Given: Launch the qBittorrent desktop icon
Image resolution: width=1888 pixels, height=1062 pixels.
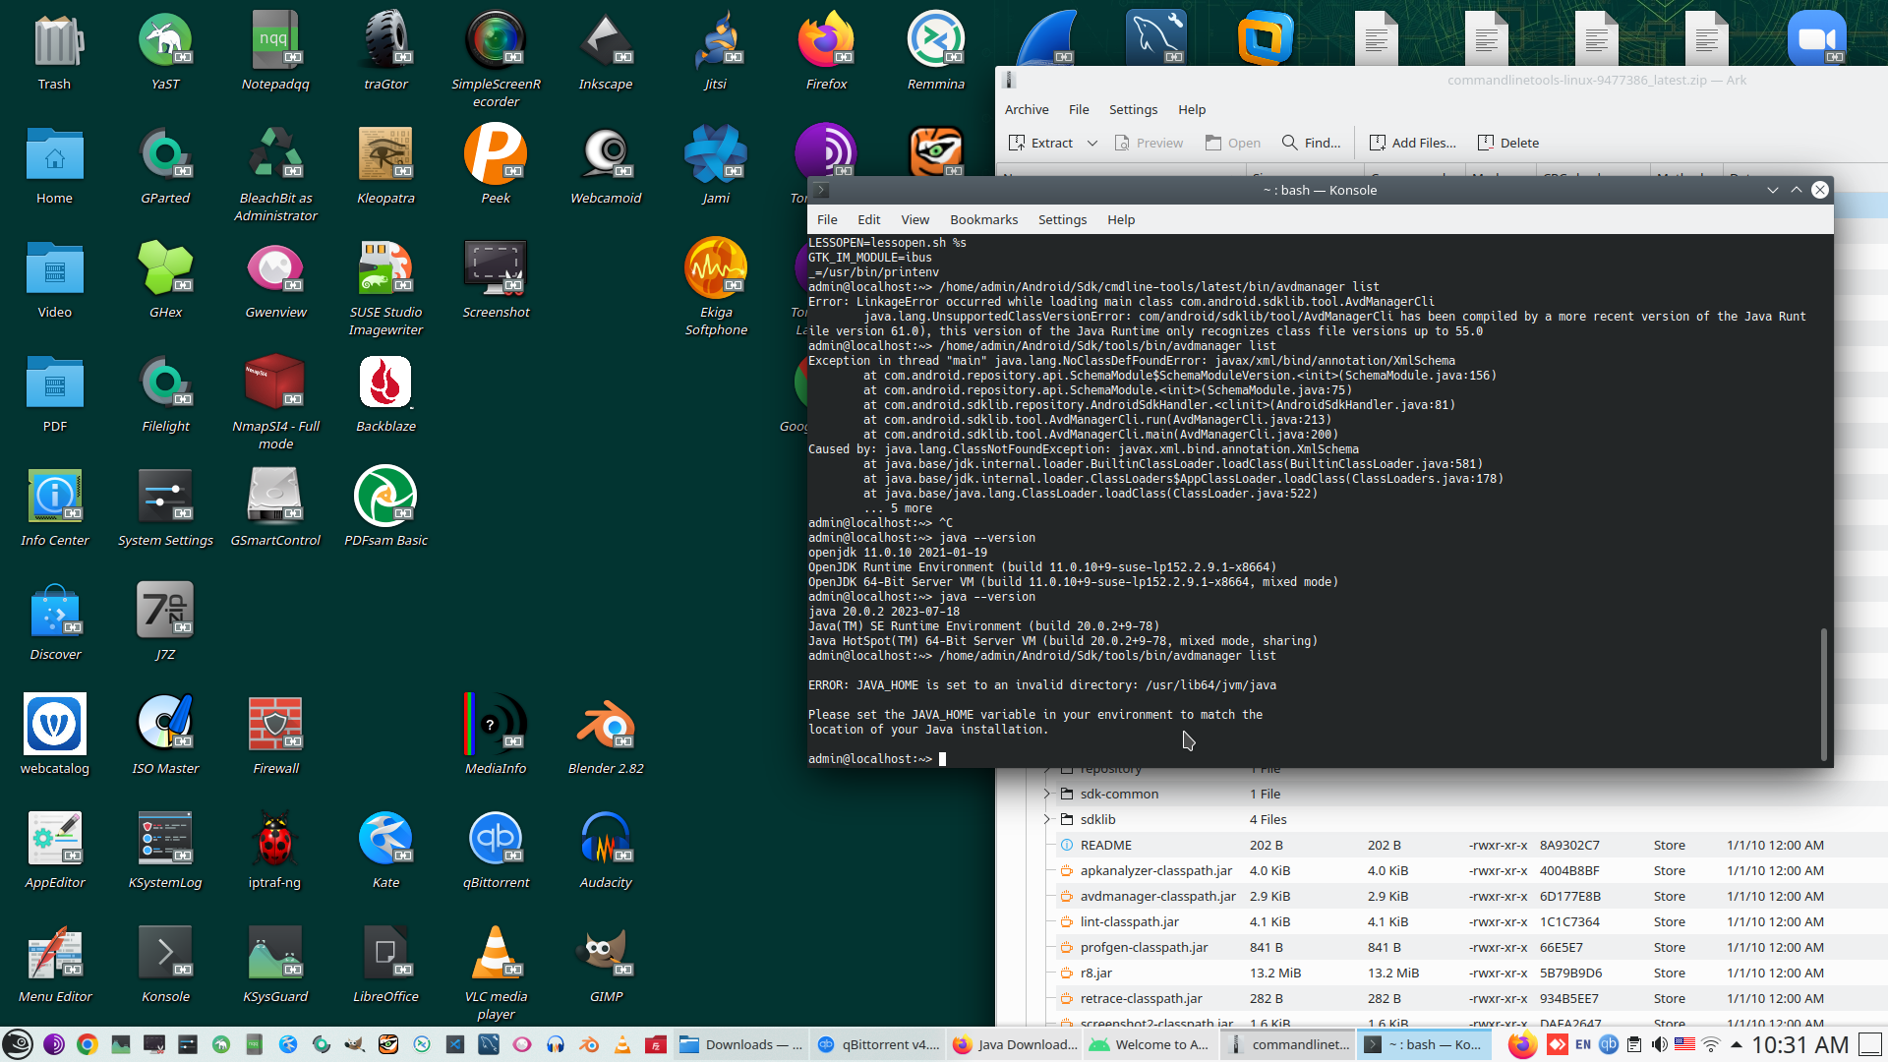Looking at the screenshot, I should [x=496, y=850].
